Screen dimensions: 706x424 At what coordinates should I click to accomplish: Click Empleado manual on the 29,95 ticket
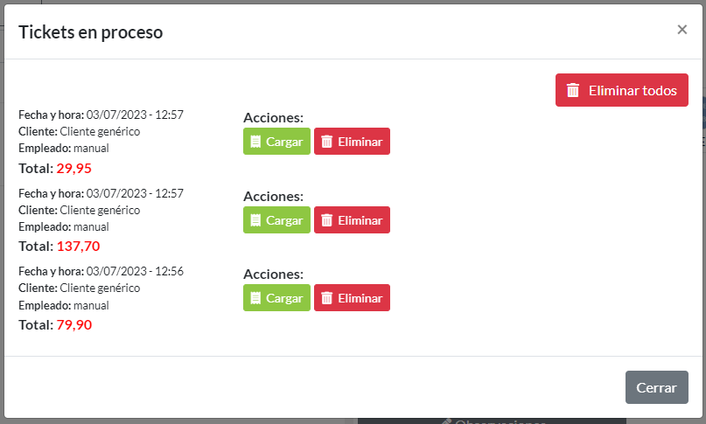[90, 148]
